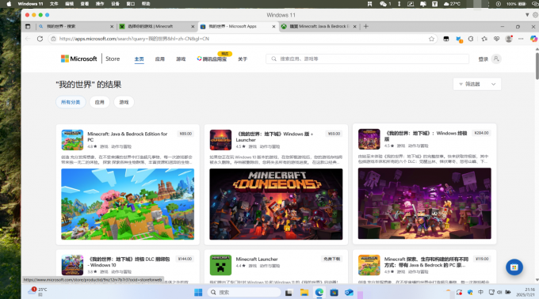Open the 关于 navigation link
539x299 pixels.
click(243, 59)
